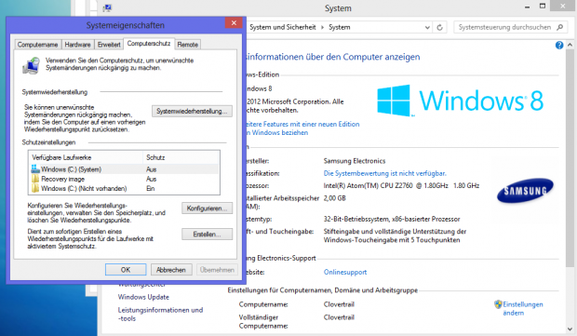This screenshot has width=577, height=336.
Task: Click the System breadcrumb entry
Action: (x=340, y=27)
